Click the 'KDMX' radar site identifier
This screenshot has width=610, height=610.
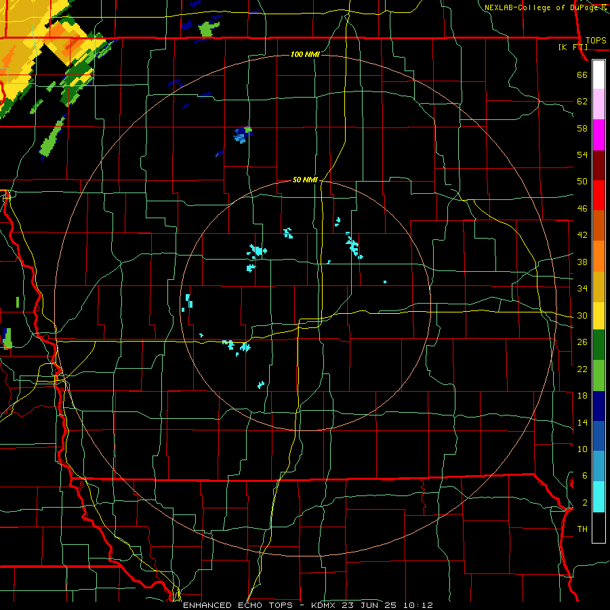(325, 605)
